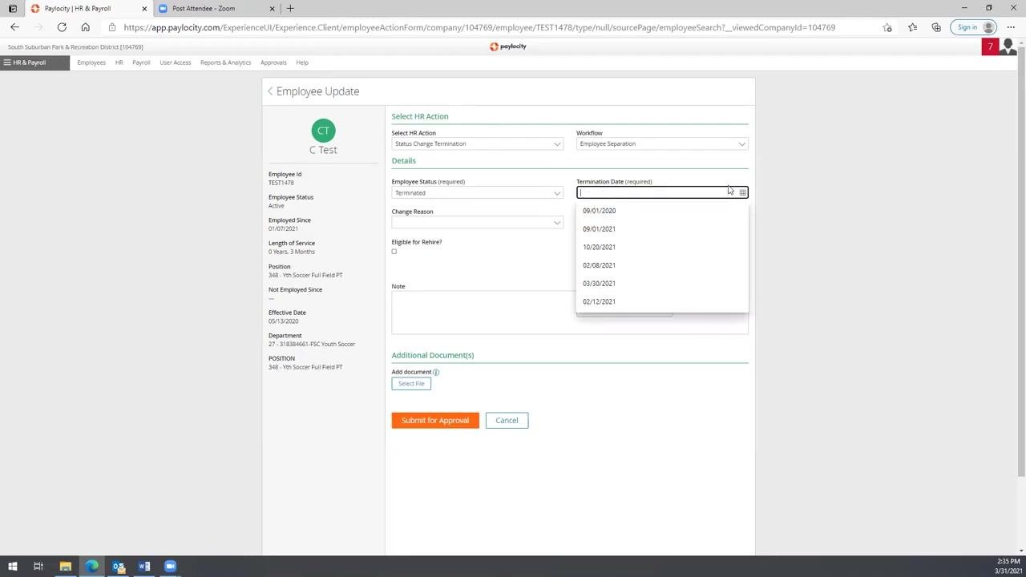Open Zoom from the taskbar
The image size is (1026, 577).
click(170, 567)
